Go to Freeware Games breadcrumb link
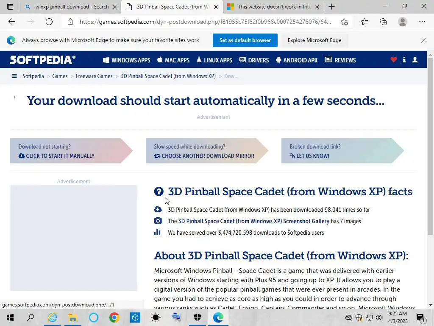Screen dimensions: 434x326 click(94, 76)
